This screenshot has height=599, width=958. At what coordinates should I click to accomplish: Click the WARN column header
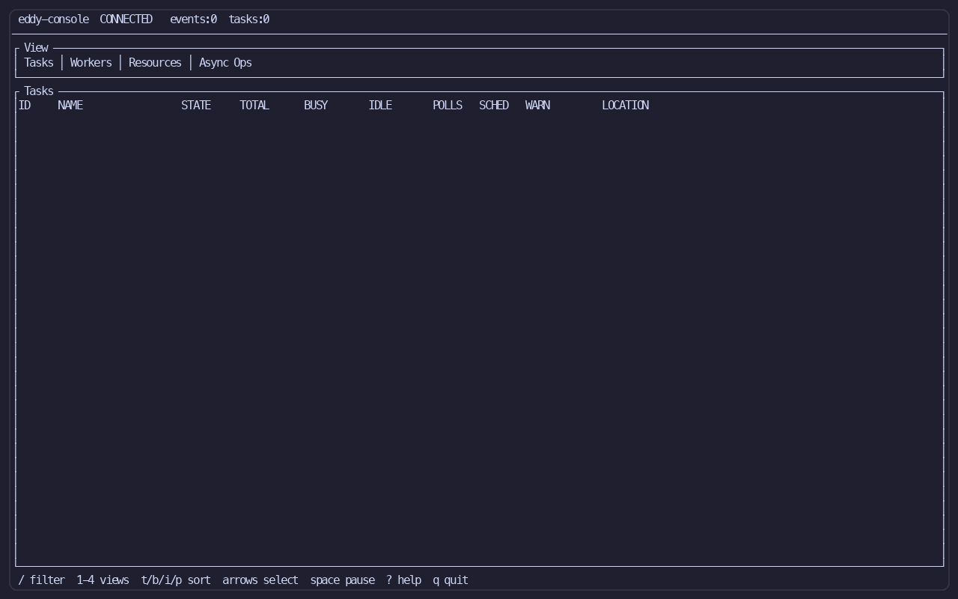pos(537,106)
